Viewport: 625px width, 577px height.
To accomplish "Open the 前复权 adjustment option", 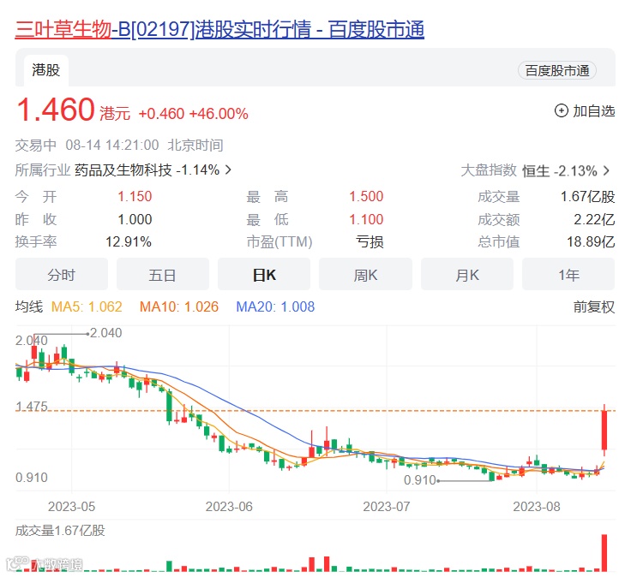I will (x=594, y=306).
